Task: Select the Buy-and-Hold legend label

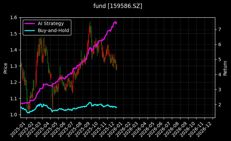Action: 54,30
